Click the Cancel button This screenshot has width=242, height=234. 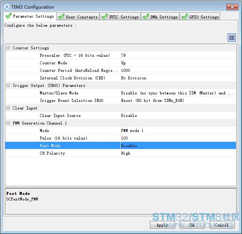(x=222, y=225)
